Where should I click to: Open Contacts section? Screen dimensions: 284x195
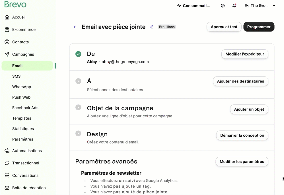point(20,42)
